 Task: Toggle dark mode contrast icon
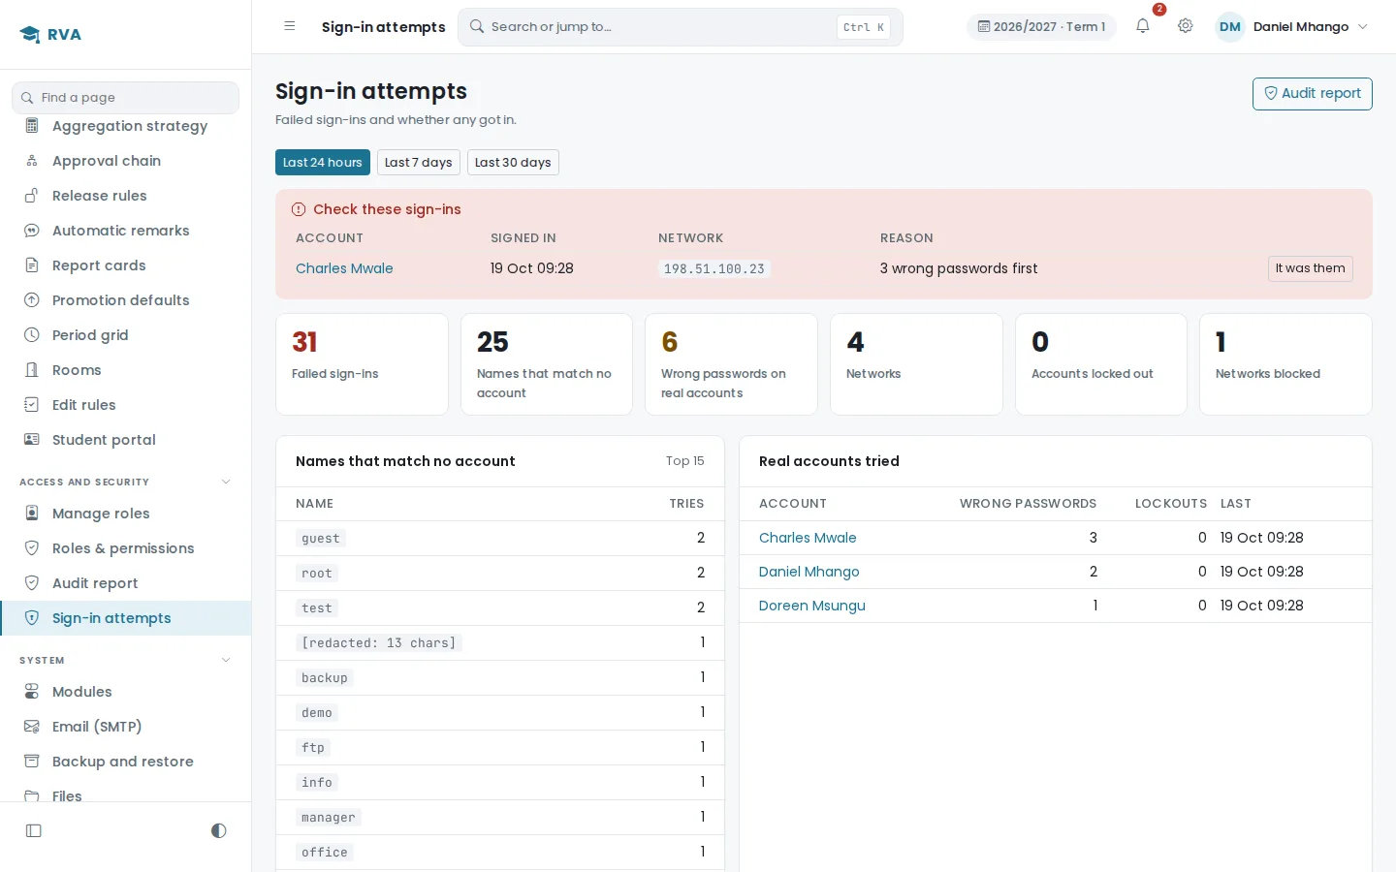(219, 830)
